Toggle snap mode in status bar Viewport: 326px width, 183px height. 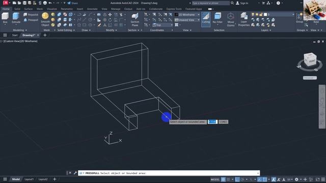(x=228, y=179)
